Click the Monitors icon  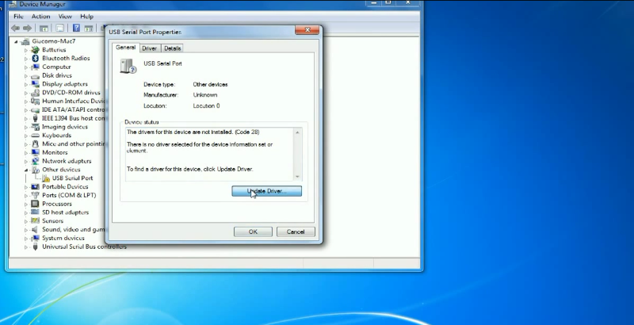click(x=35, y=152)
